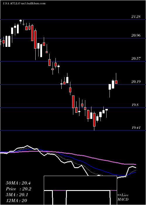Click the 19.8 price level label
Image resolution: width=146 pixels, height=205 pixels.
tap(135, 105)
